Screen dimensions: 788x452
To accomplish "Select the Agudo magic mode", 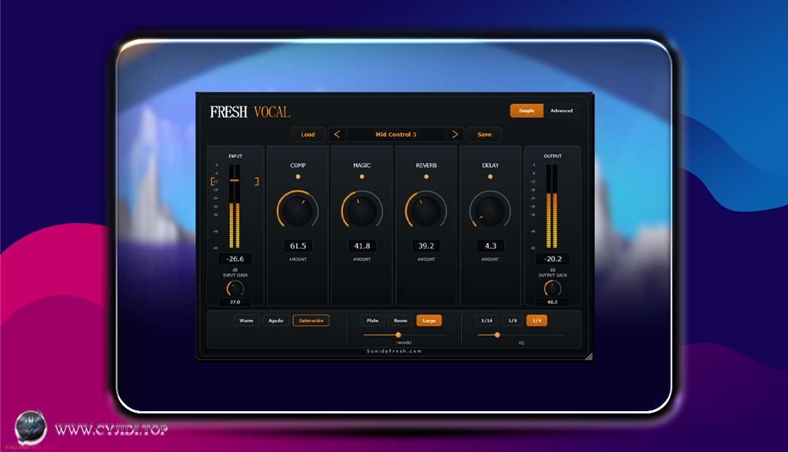I will point(276,321).
